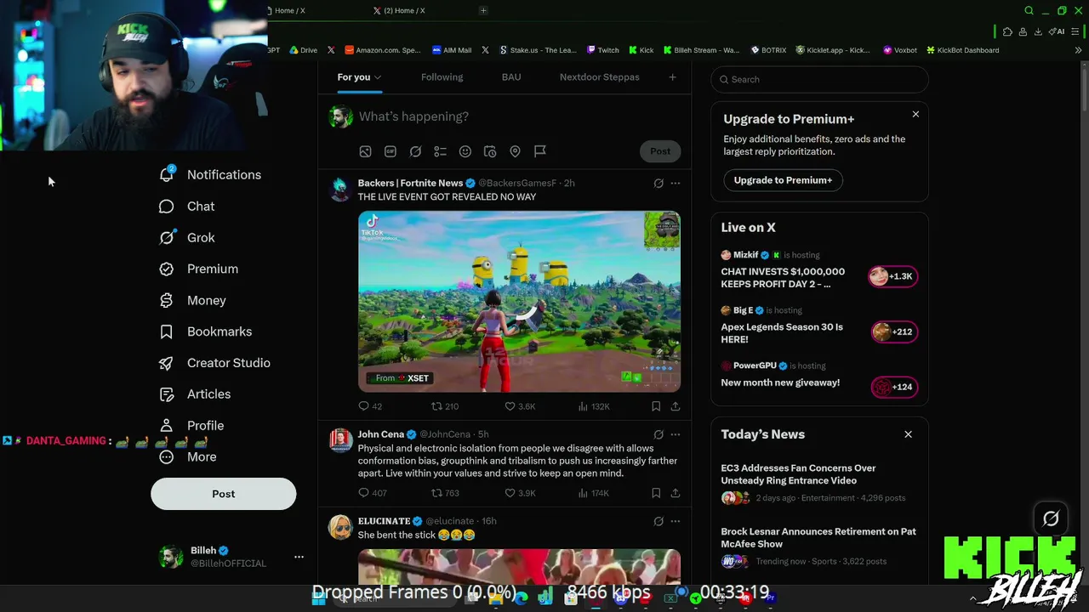Repost John Cena's post

tap(445, 493)
